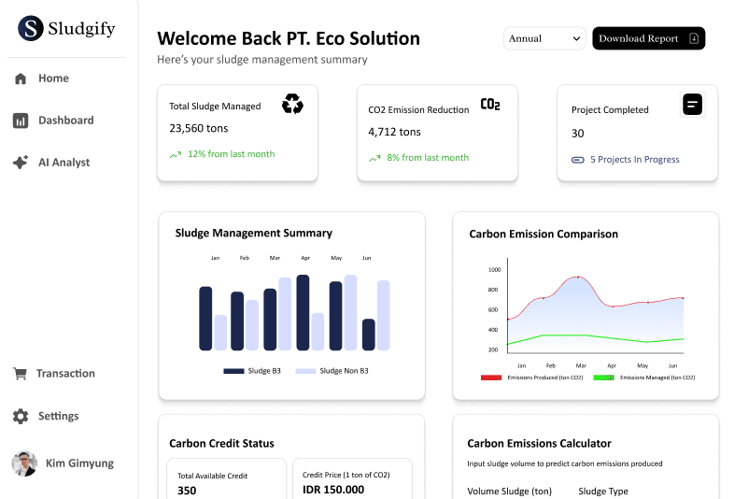Select the AI Analyst menu item
This screenshot has width=734, height=499.
(x=52, y=162)
